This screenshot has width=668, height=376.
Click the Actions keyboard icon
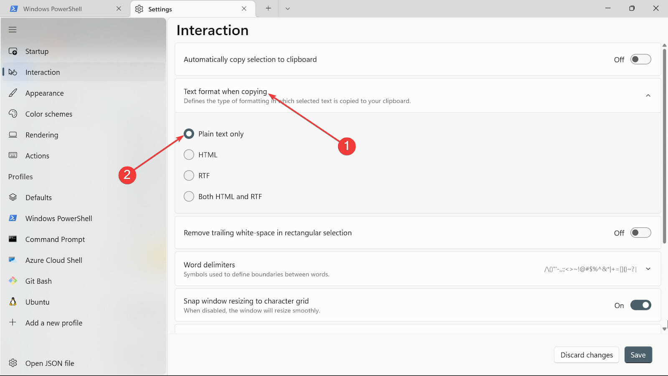click(13, 155)
